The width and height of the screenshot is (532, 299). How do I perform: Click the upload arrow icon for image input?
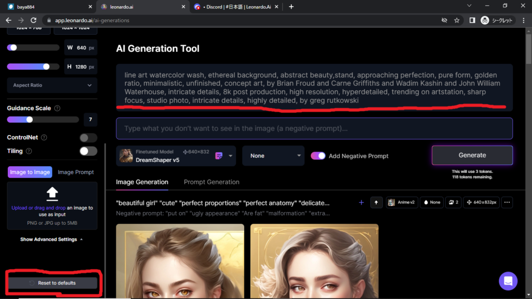click(x=52, y=193)
